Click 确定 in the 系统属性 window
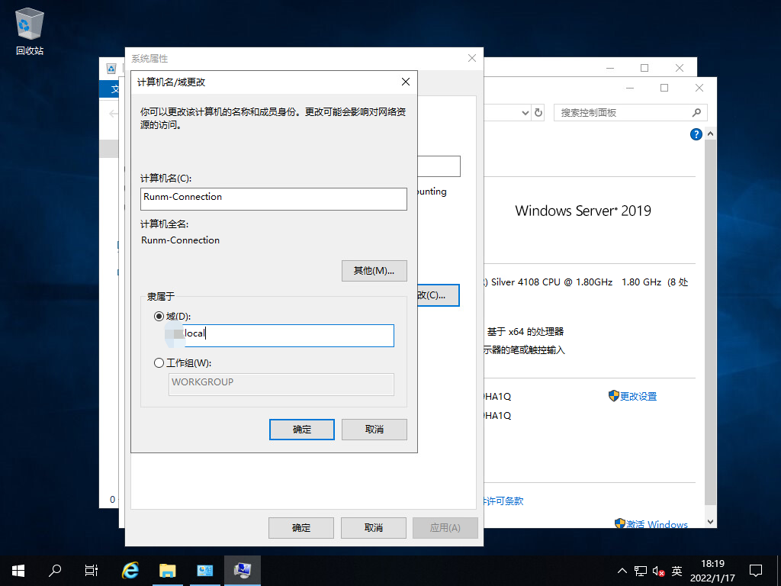The image size is (781, 586). click(x=301, y=528)
